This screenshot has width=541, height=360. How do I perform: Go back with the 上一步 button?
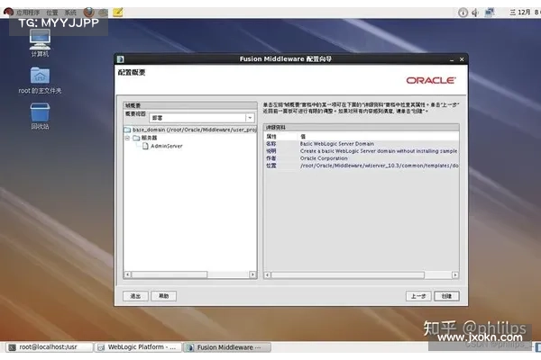tap(418, 296)
